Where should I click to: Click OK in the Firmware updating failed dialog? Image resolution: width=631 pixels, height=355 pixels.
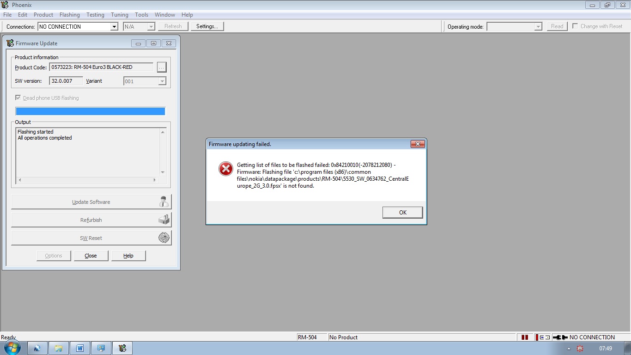click(402, 212)
